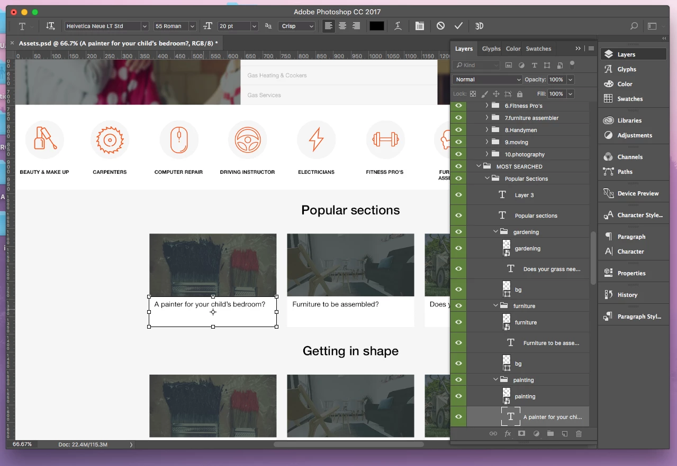Commit current text edits with checkmark
Viewport: 677px width, 466px height.
pyautogui.click(x=458, y=26)
